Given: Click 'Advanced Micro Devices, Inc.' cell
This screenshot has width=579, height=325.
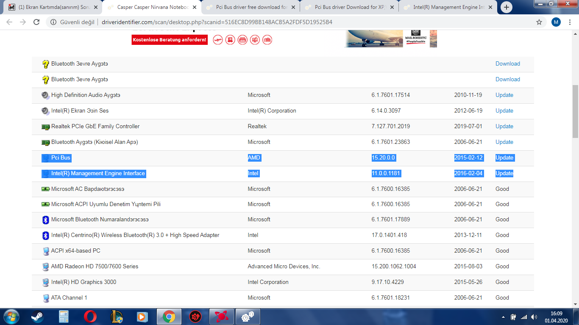Looking at the screenshot, I should [284, 267].
